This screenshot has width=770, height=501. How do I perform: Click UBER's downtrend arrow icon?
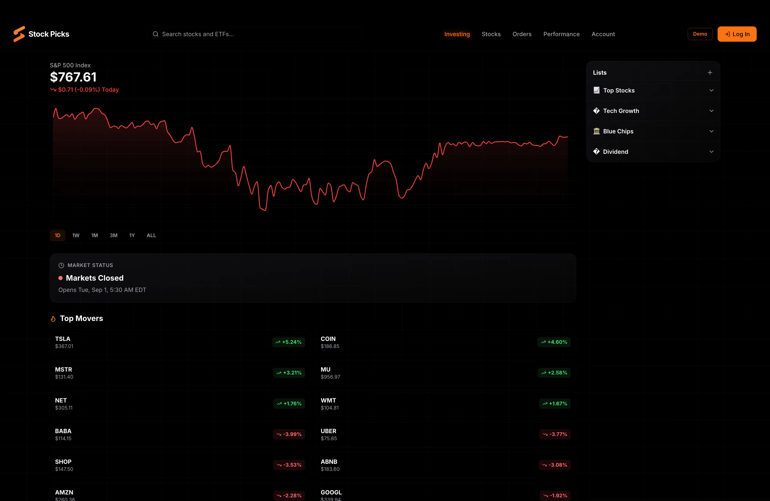(x=545, y=434)
